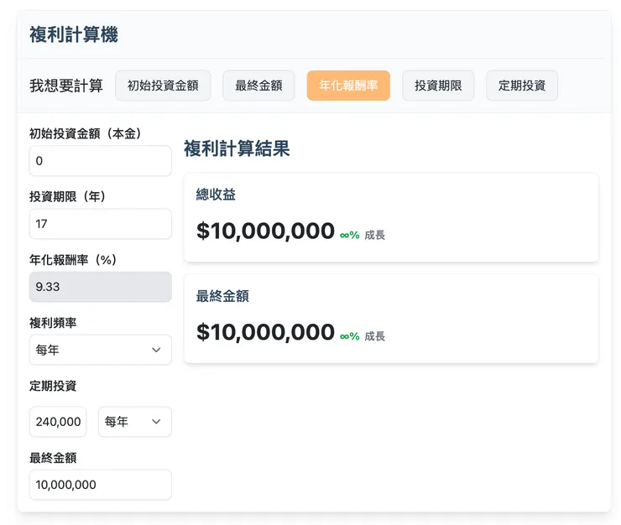
Task: Click the 最終金額 input showing 10,000,000
Action: 101,485
